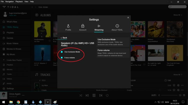The width and height of the screenshot is (188, 105).
Task: Toggle the Force volume checkbox
Action: click(62, 58)
